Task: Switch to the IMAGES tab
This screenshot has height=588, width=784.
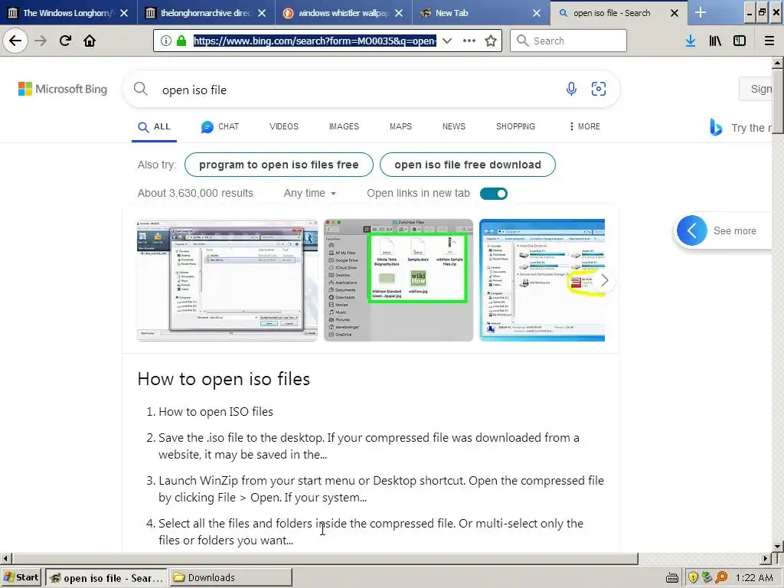Action: point(344,126)
